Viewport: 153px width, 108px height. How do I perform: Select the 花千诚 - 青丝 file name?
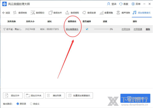[14, 29]
